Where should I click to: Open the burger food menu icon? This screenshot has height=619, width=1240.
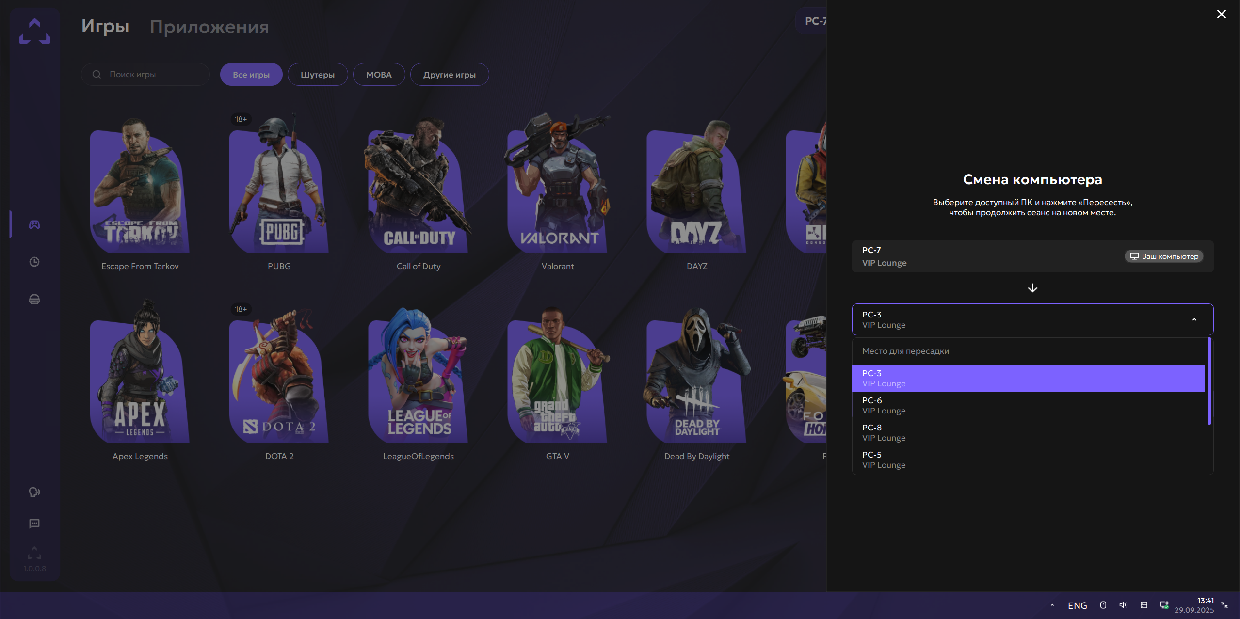34,299
